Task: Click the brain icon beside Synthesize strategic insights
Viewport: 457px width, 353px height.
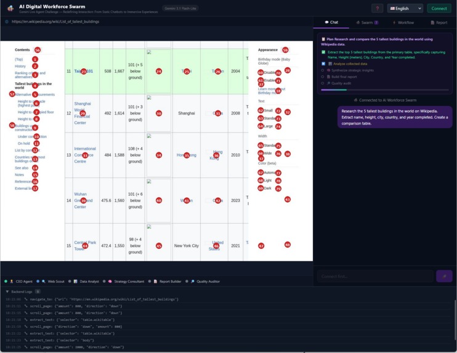Action: click(328, 70)
